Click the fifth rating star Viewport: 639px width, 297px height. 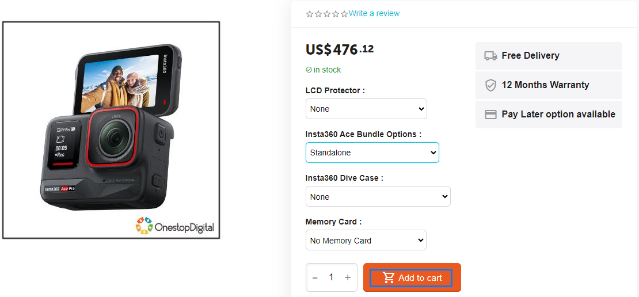(x=344, y=14)
